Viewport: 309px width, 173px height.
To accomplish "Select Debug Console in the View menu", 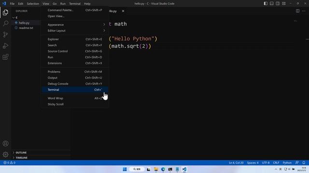I will tap(75, 84).
